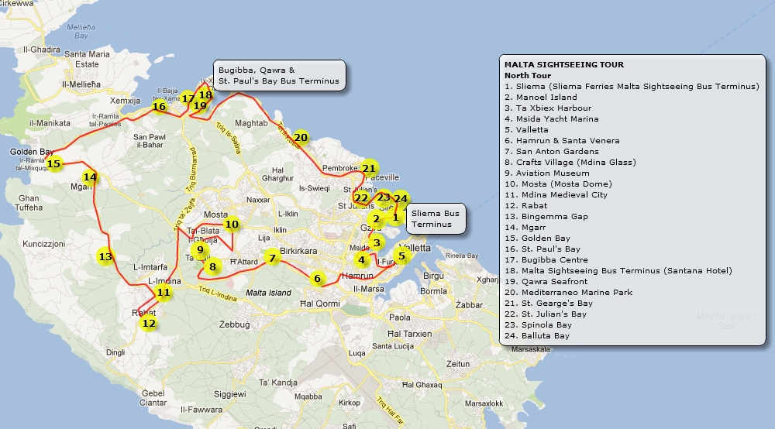Click yellow map marker number 1

point(395,218)
